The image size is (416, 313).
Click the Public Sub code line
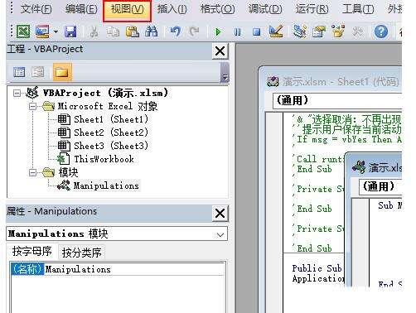pyautogui.click(x=317, y=268)
